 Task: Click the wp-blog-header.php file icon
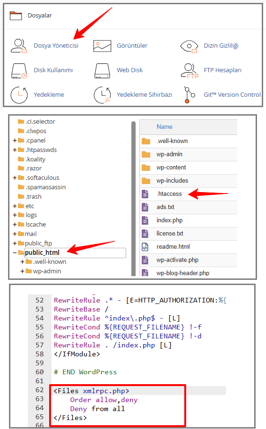(145, 272)
